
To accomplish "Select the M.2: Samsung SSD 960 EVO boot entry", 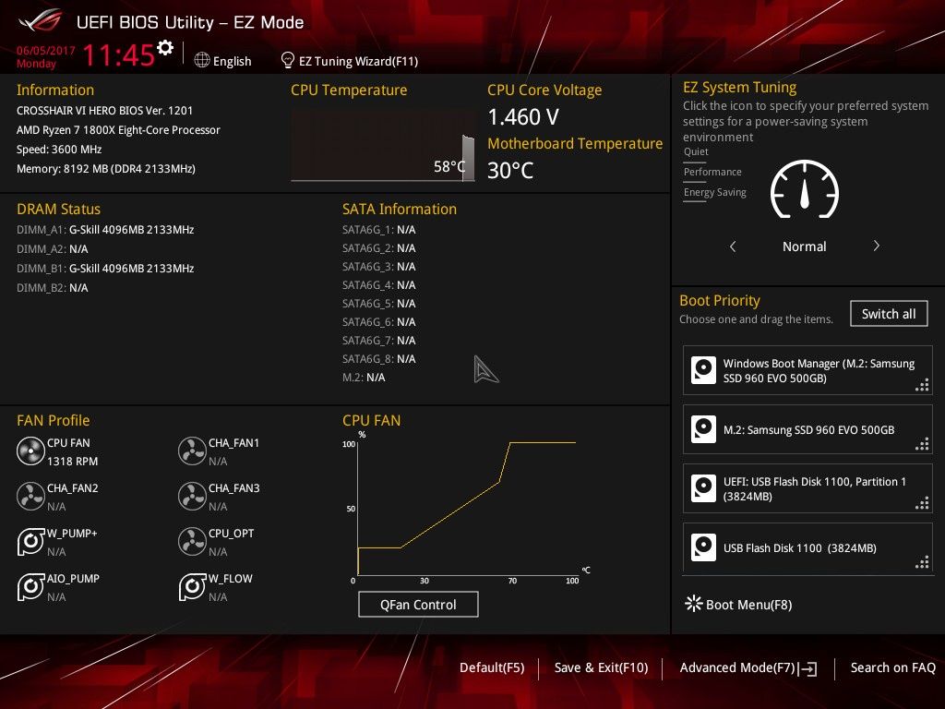I will [807, 429].
